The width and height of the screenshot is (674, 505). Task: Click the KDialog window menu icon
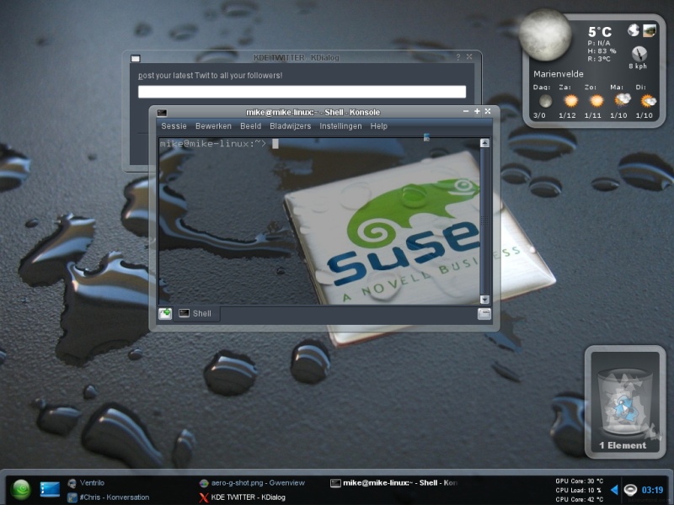coord(136,58)
